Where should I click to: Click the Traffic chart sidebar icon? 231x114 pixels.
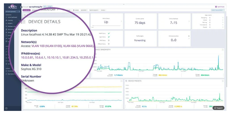pos(6,39)
